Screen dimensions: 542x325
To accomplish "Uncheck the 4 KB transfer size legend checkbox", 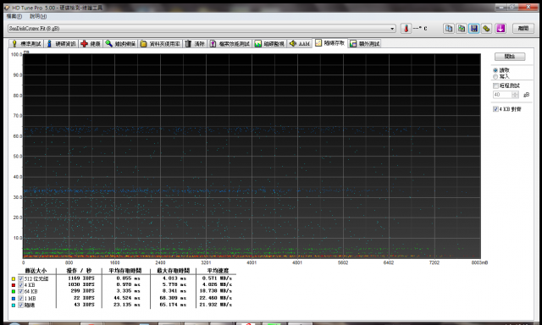I will [20, 285].
